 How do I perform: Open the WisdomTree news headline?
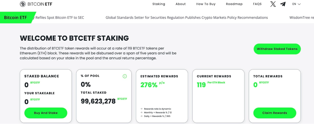pyautogui.click(x=302, y=18)
